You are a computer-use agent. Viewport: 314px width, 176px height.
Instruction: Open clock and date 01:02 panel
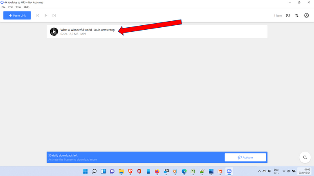tap(305, 171)
